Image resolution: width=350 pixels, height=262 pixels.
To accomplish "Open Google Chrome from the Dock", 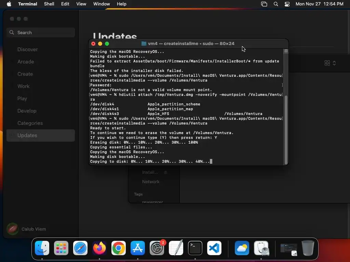I will pos(119,248).
